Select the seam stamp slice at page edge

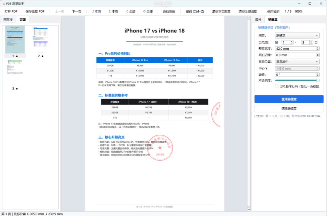click(x=216, y=114)
